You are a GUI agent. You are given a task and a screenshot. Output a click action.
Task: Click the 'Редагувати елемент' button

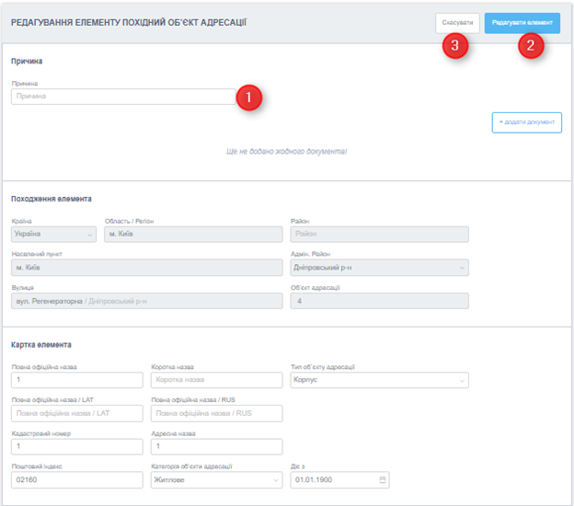pyautogui.click(x=522, y=23)
